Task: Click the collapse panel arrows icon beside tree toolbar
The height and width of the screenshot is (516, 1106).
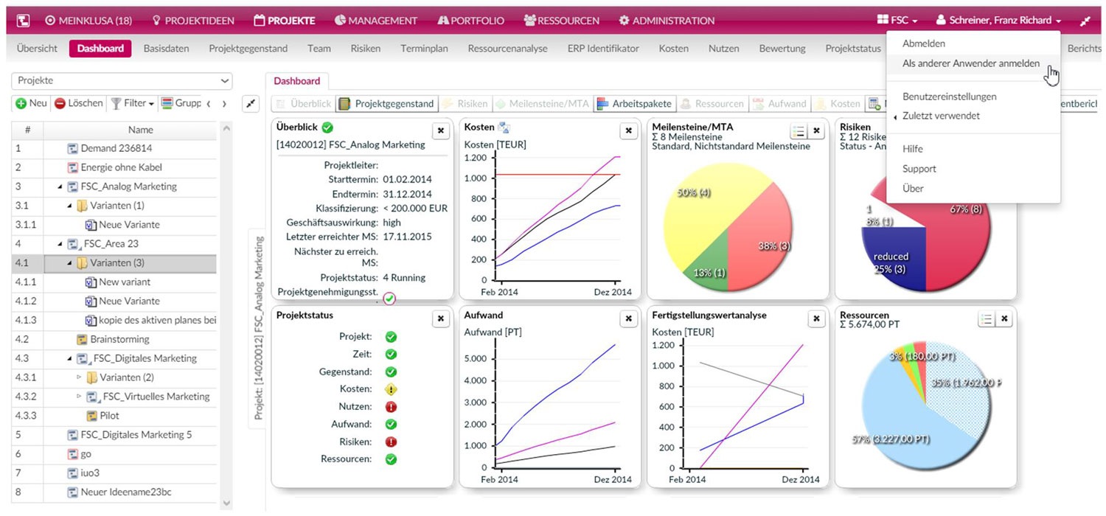Action: 251,105
